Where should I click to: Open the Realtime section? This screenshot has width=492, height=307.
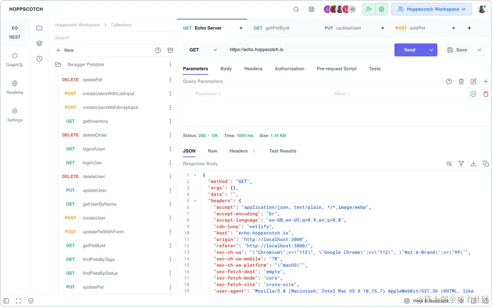click(15, 87)
